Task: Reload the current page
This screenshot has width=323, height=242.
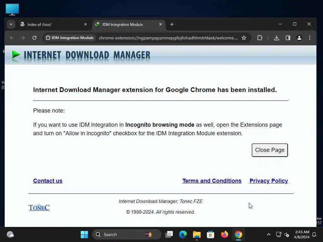Action: click(x=34, y=38)
